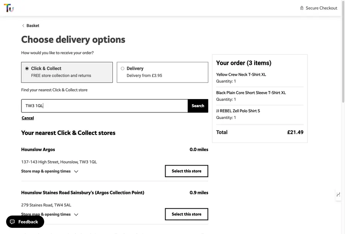Select the Delivery radio option

pyautogui.click(x=123, y=69)
